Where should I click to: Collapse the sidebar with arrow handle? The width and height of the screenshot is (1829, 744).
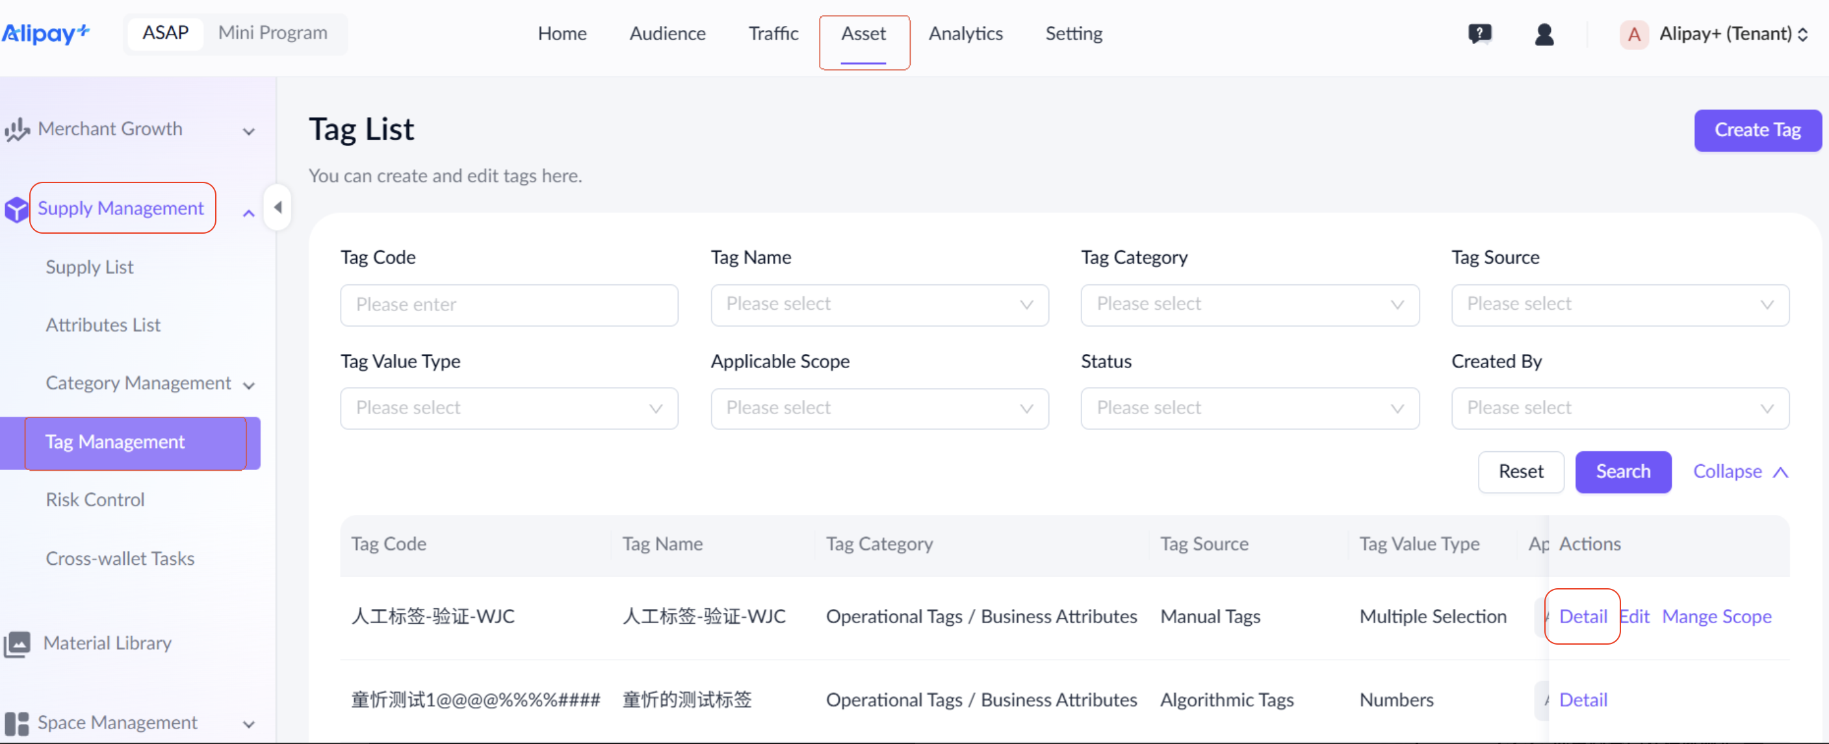click(x=278, y=207)
